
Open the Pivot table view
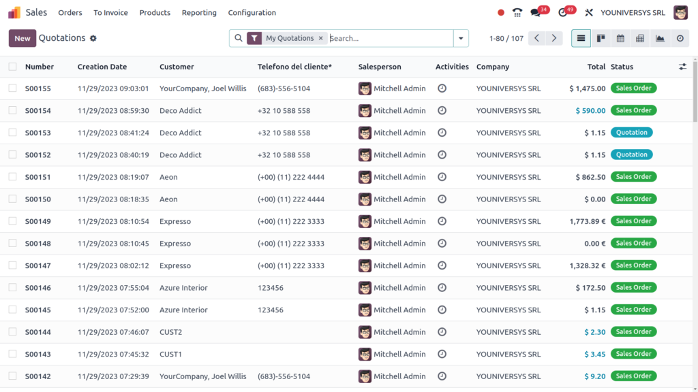(x=640, y=39)
